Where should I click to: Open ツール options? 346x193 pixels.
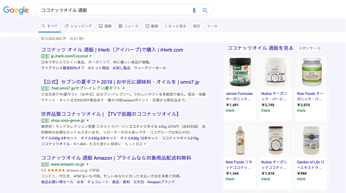[212, 26]
